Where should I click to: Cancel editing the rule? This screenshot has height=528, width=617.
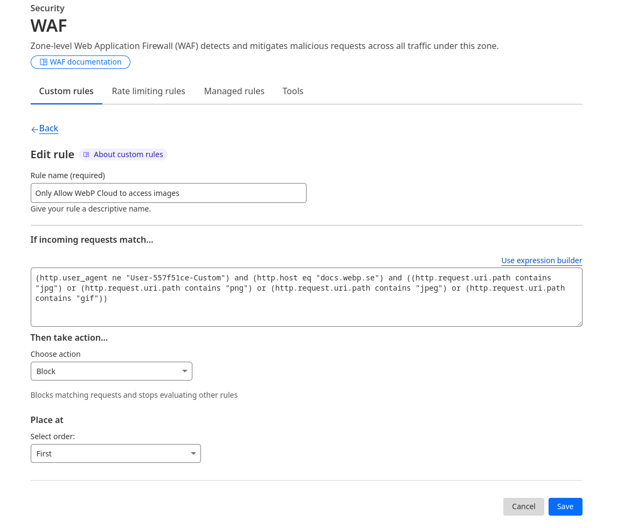coord(523,507)
